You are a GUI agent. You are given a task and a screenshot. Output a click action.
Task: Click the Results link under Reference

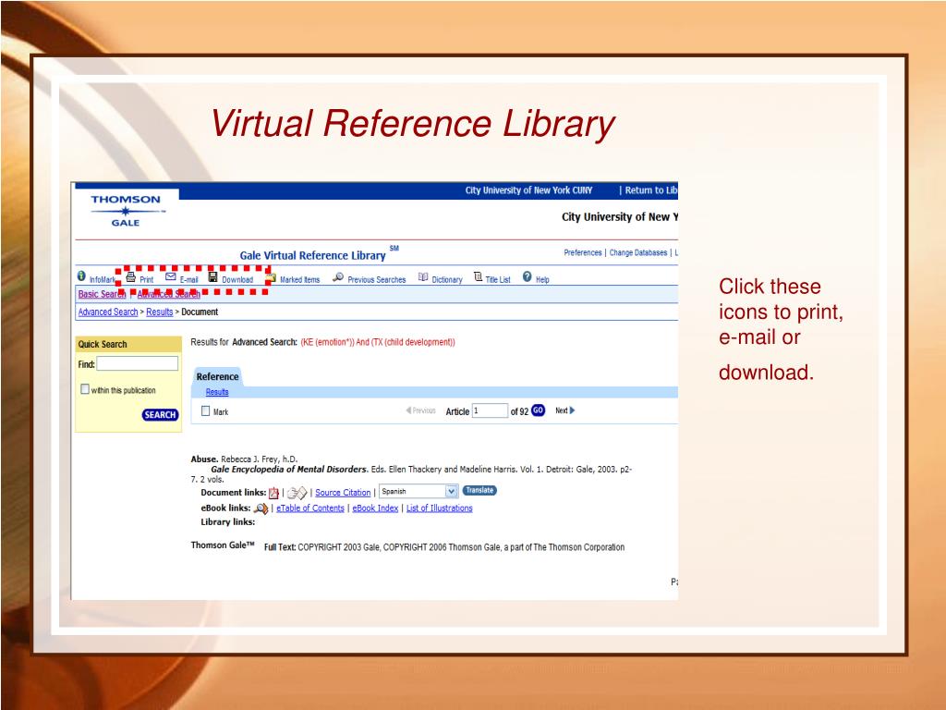217,392
